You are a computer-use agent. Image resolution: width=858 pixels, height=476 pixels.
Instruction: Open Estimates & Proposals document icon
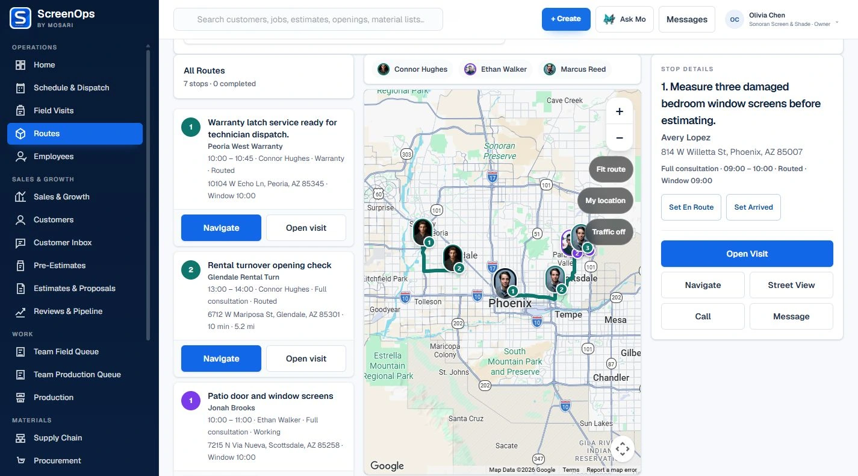20,289
